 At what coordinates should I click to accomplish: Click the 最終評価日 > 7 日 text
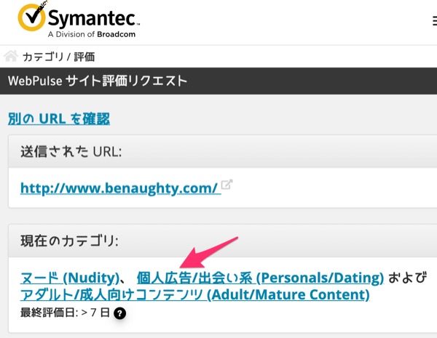tap(66, 313)
